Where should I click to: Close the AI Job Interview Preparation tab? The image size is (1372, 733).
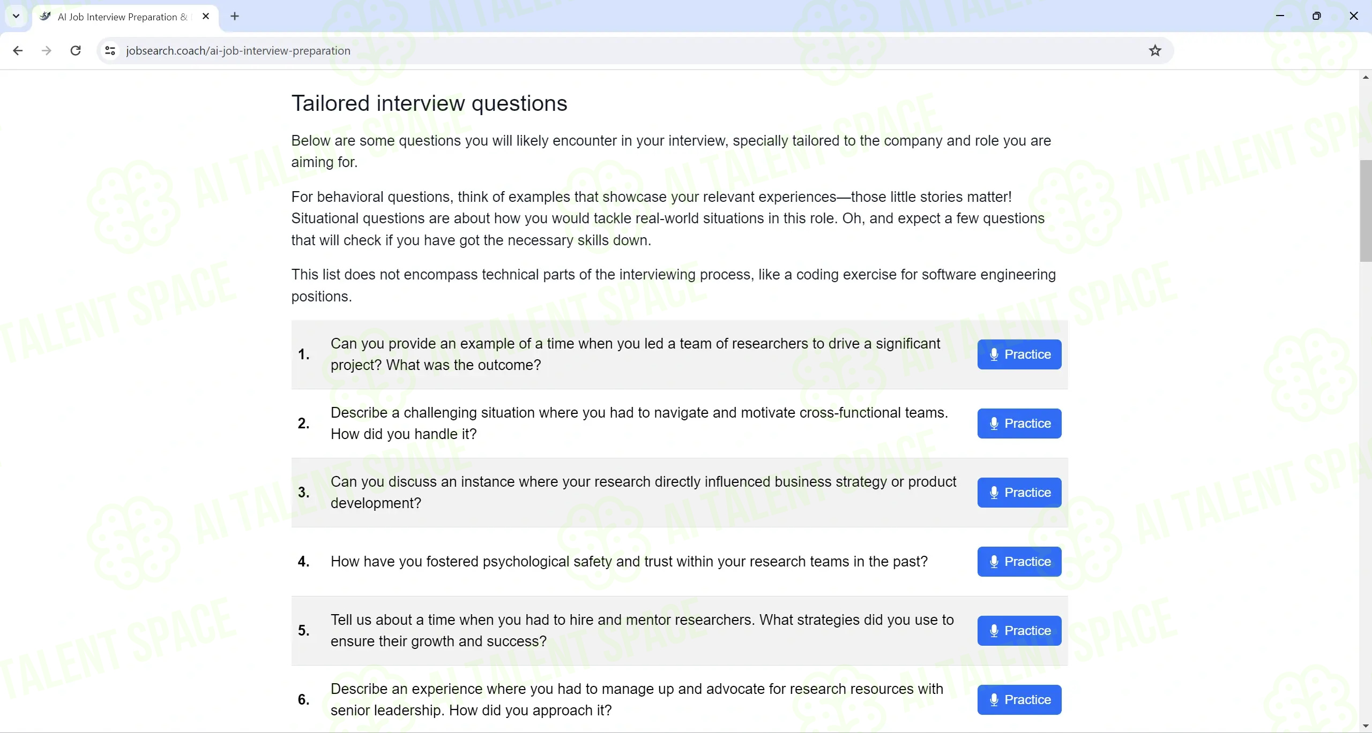(x=206, y=16)
